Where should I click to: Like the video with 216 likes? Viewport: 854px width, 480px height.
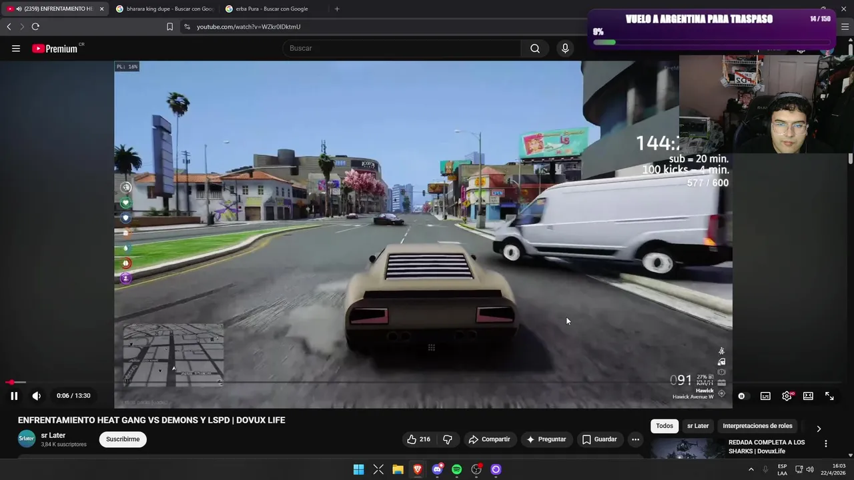[418, 439]
